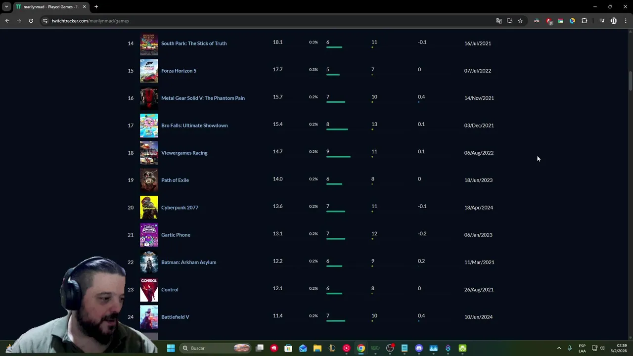Open Discord from the taskbar
This screenshot has height=356, width=633.
419,348
